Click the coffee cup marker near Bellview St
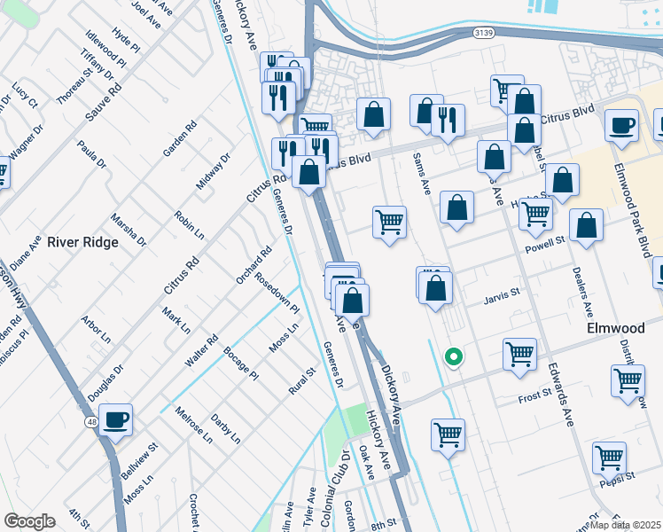The image size is (663, 532). pyautogui.click(x=115, y=419)
